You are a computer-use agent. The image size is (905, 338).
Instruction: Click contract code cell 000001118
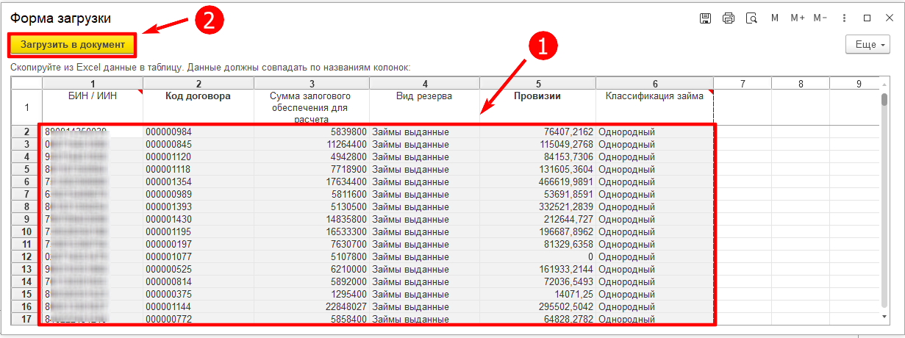point(198,169)
